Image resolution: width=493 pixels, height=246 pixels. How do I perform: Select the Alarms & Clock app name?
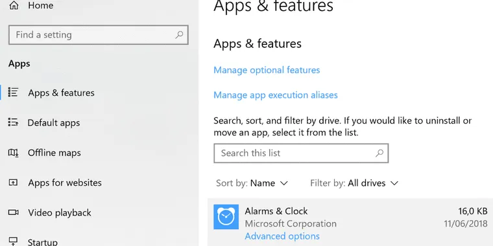pyautogui.click(x=276, y=211)
